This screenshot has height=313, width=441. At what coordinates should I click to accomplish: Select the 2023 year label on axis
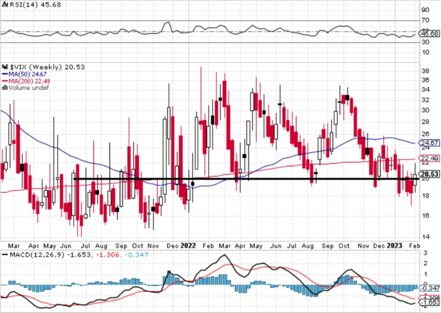coord(395,246)
